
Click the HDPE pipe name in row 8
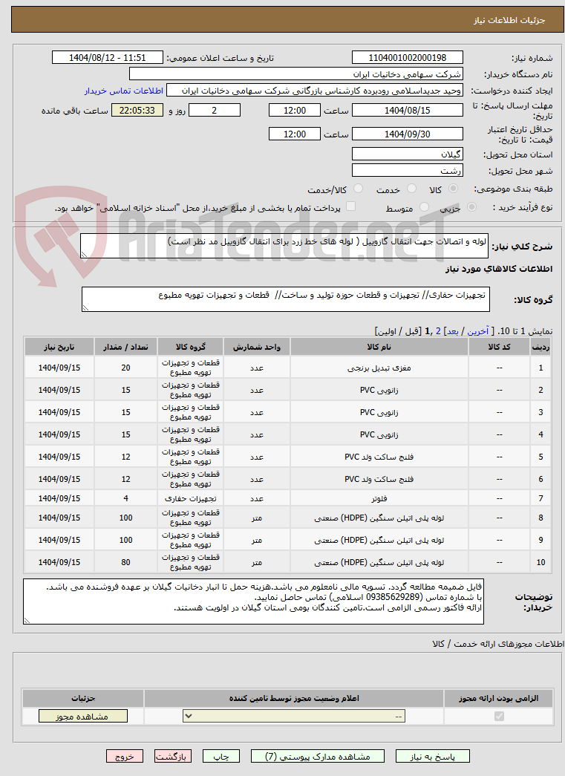379,518
